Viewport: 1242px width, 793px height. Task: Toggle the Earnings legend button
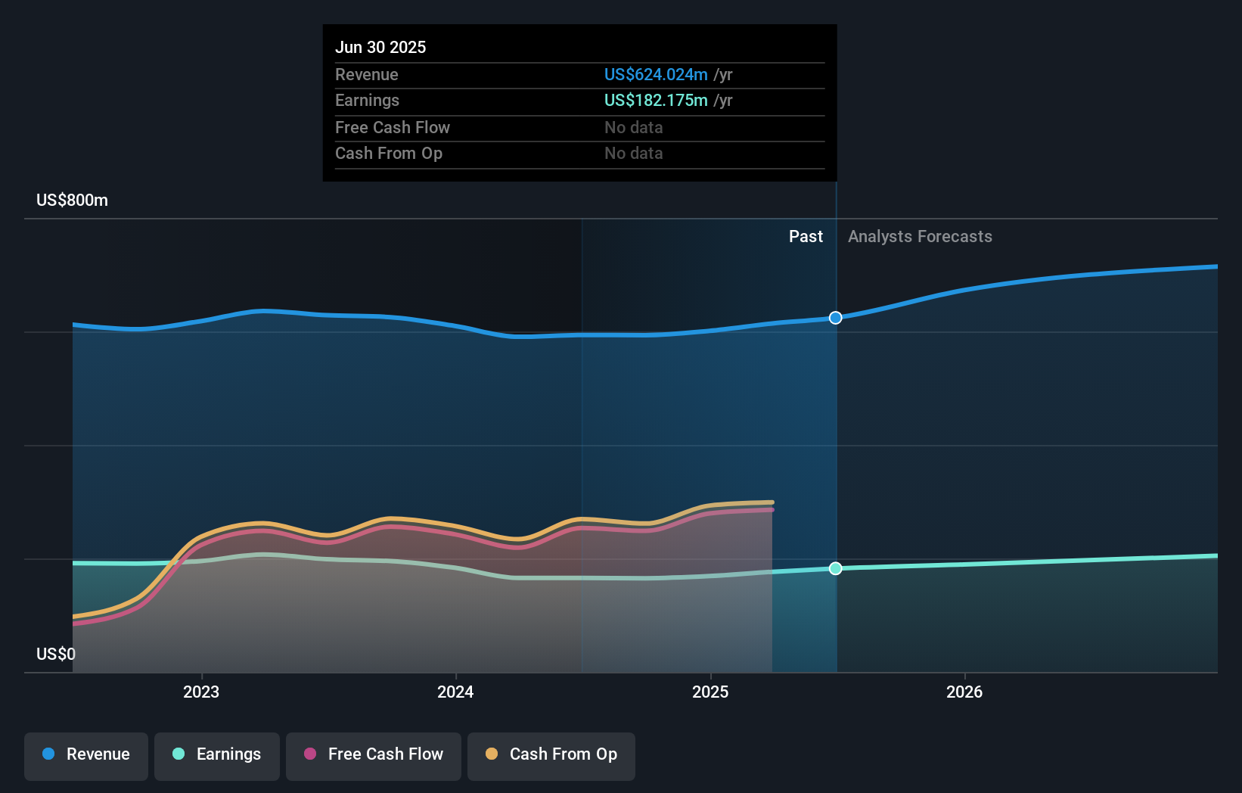pos(217,756)
